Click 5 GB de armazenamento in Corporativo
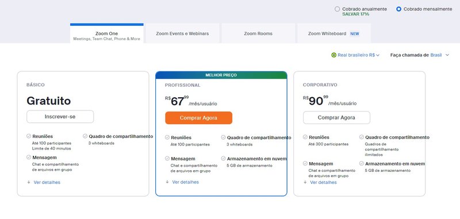This screenshot has height=219, width=460. [388, 170]
